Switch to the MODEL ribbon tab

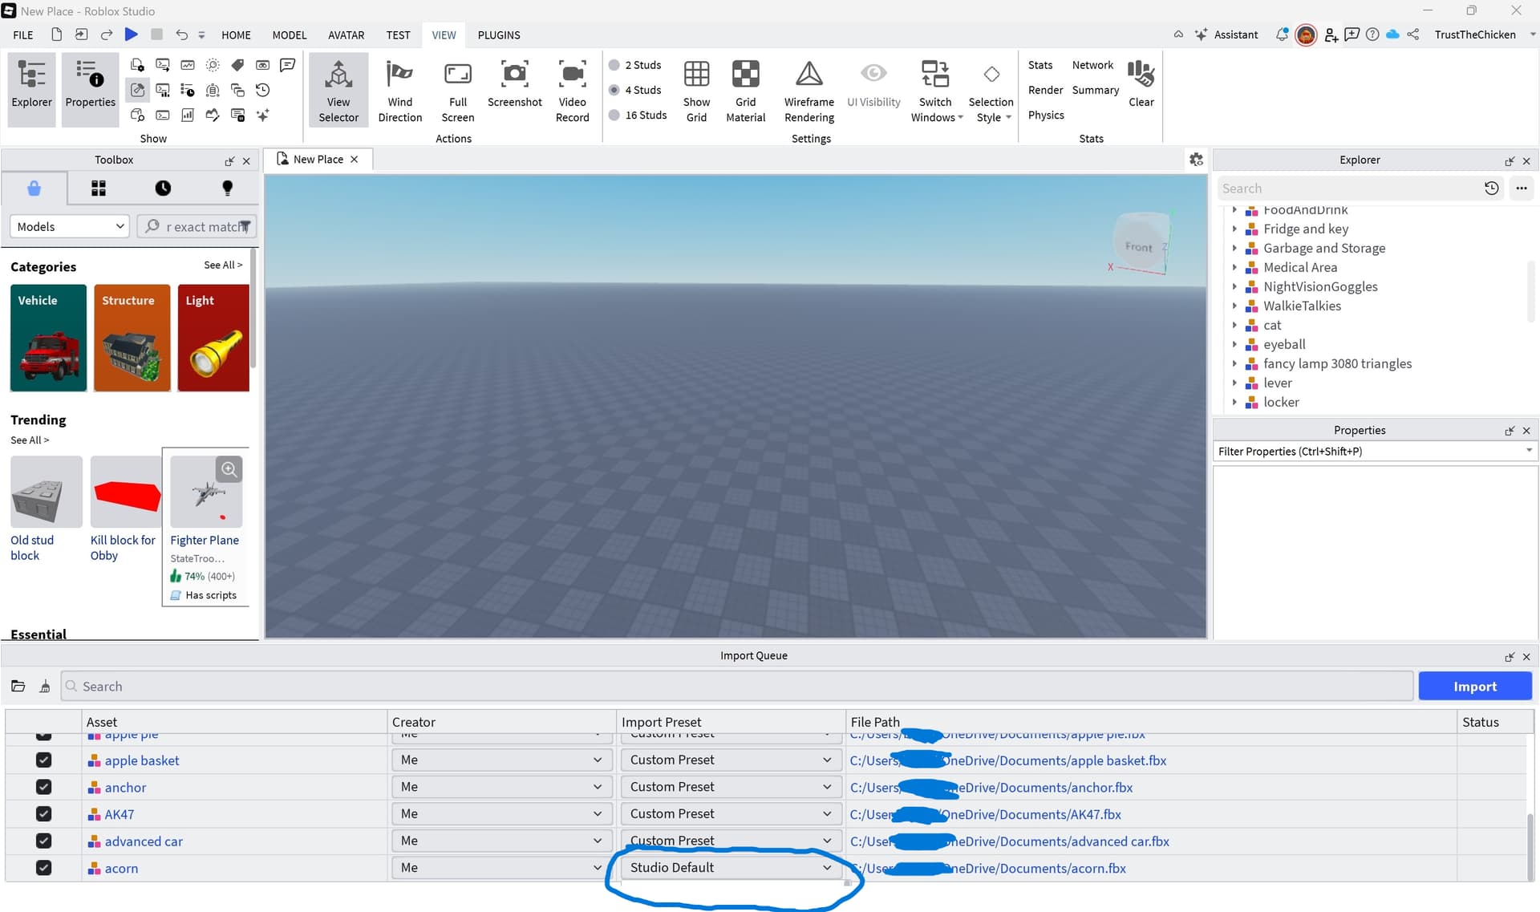[289, 35]
